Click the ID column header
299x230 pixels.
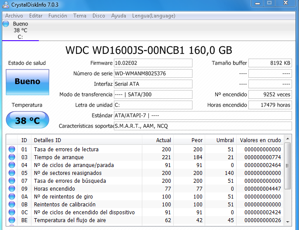click(24, 140)
